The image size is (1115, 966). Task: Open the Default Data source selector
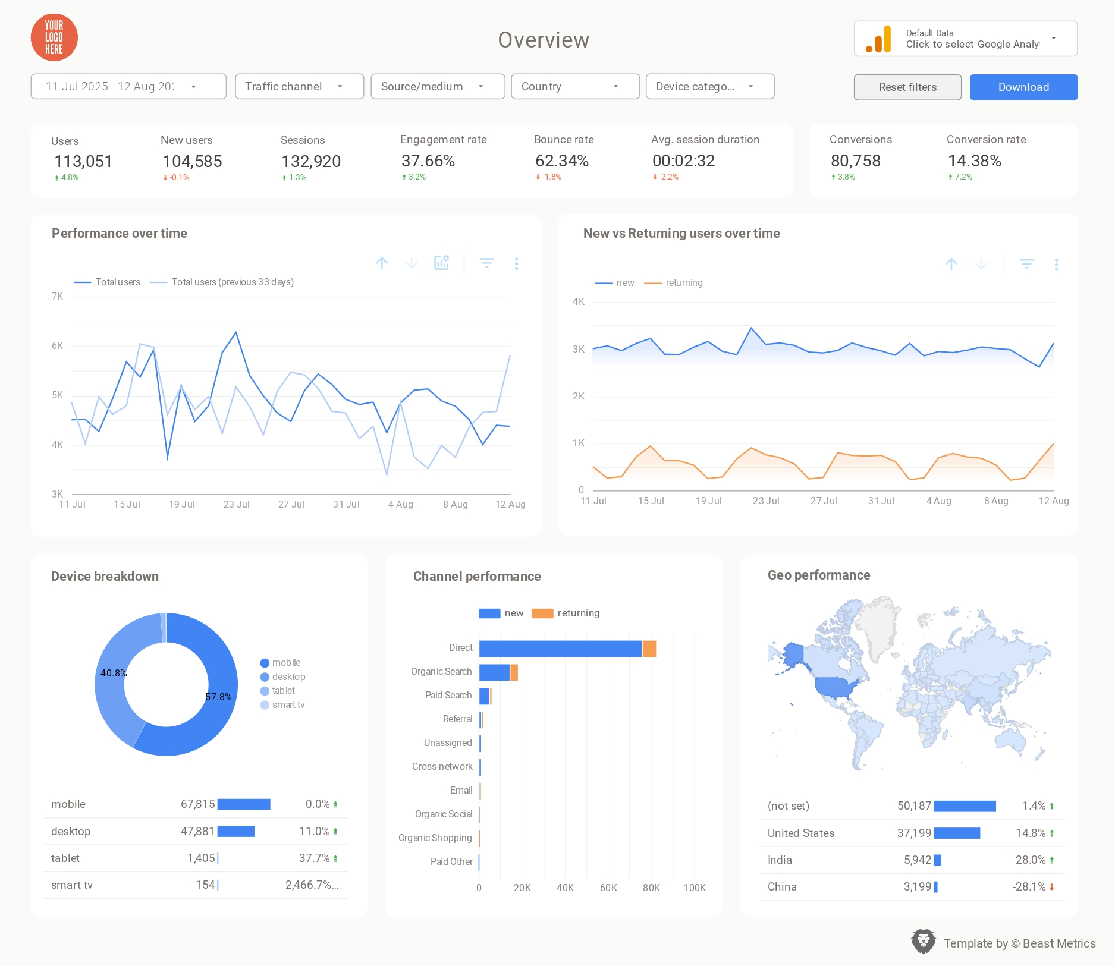point(966,39)
